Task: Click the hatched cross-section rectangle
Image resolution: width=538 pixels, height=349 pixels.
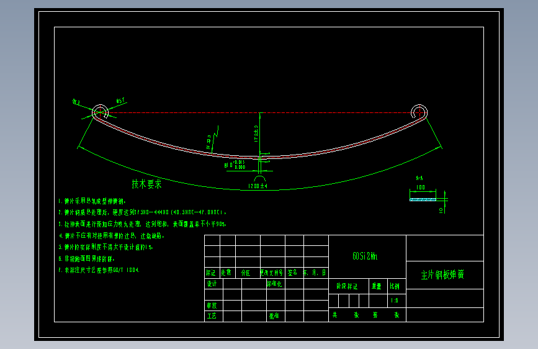Action: [x=423, y=199]
